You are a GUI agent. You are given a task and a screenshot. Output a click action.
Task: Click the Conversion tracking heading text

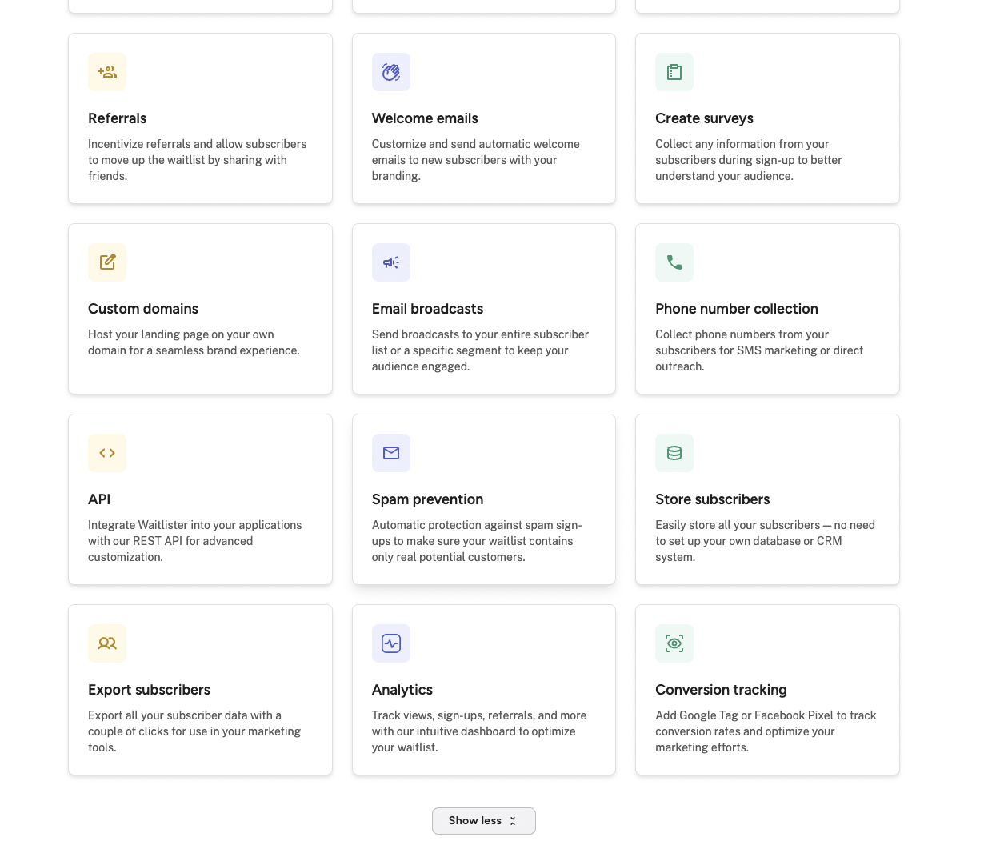pos(721,689)
